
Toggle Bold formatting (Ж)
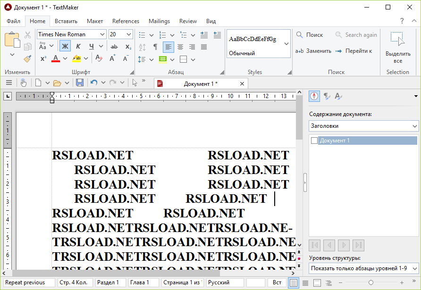(x=65, y=46)
